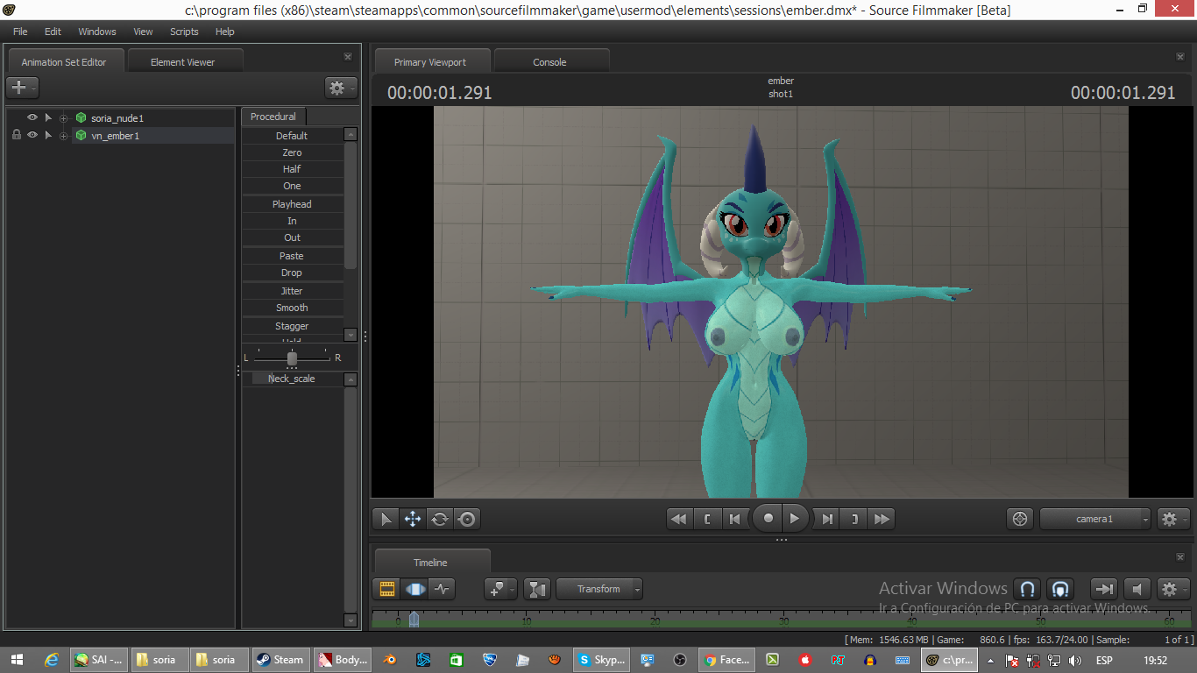Viewport: 1197px width, 673px height.
Task: Toggle selectability arrow for vn_ember1
Action: click(48, 135)
